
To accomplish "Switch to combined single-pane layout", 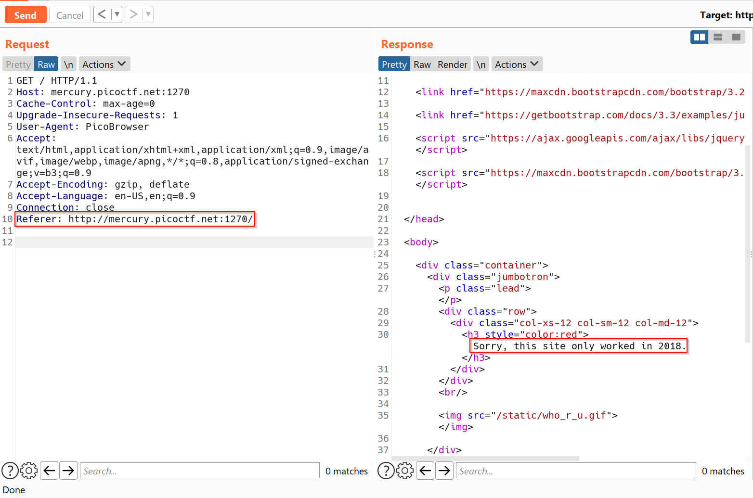I will [x=736, y=37].
